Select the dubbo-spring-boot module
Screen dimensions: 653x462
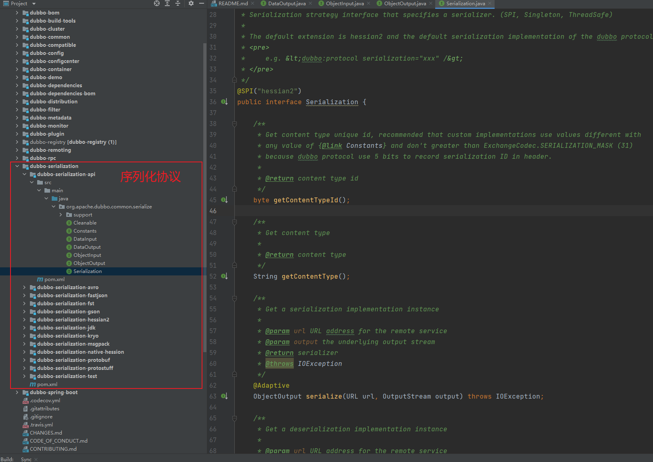point(53,393)
